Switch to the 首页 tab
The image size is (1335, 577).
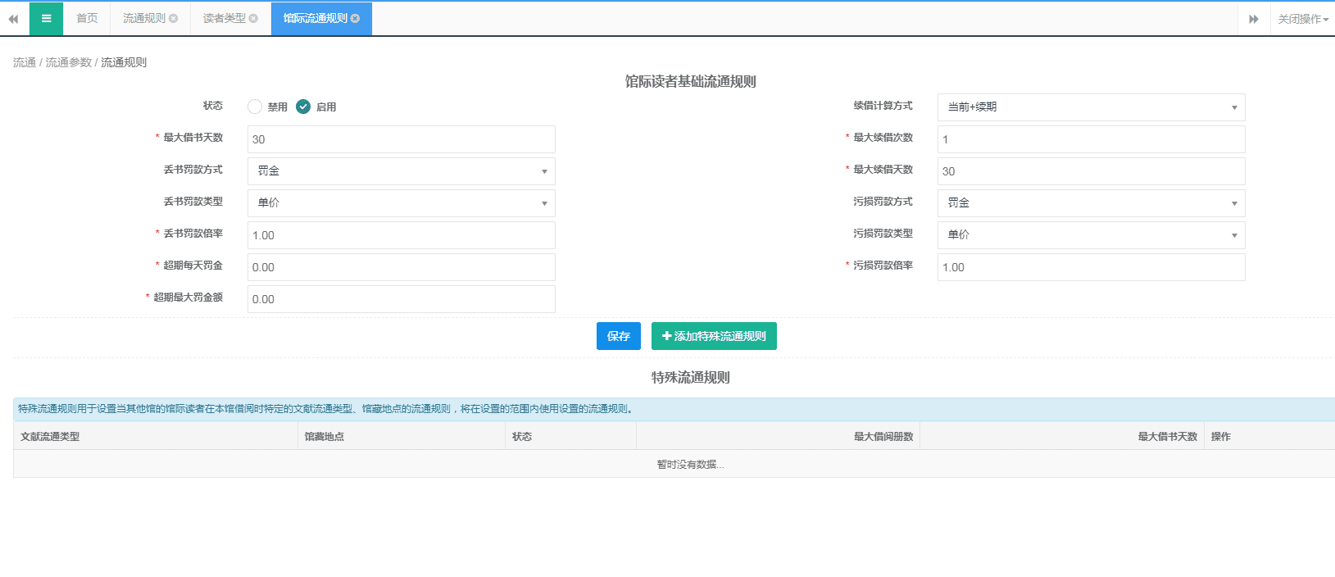click(x=87, y=19)
